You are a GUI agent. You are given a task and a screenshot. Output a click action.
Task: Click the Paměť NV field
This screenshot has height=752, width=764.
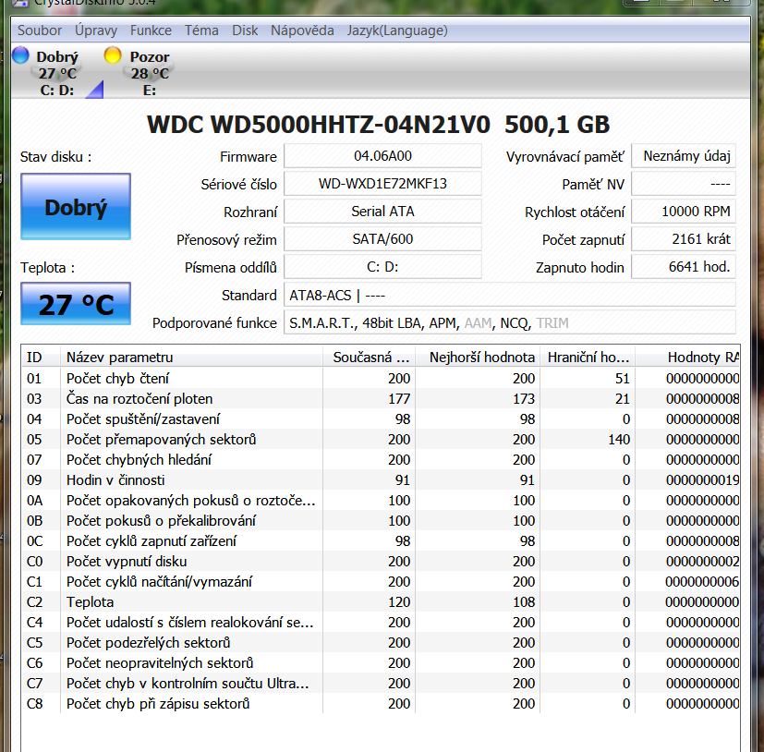[x=684, y=184]
